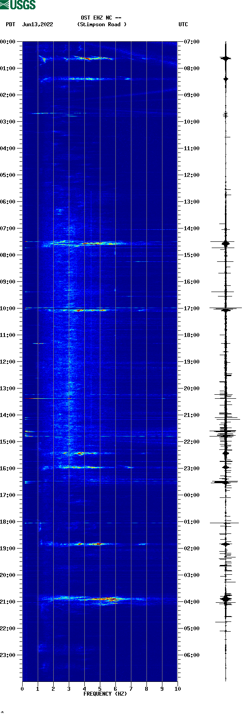Click the '16:00' PDT time label

click(8, 469)
